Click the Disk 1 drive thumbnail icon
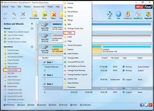Screen dimensions: 154x111 45,25
